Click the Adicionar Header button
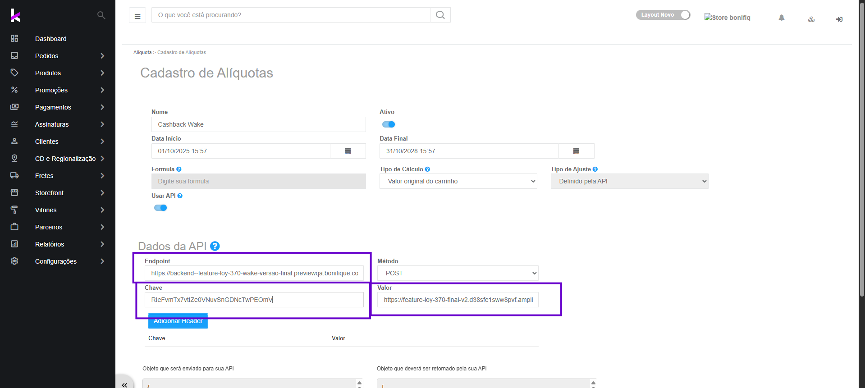This screenshot has width=865, height=388. (178, 321)
